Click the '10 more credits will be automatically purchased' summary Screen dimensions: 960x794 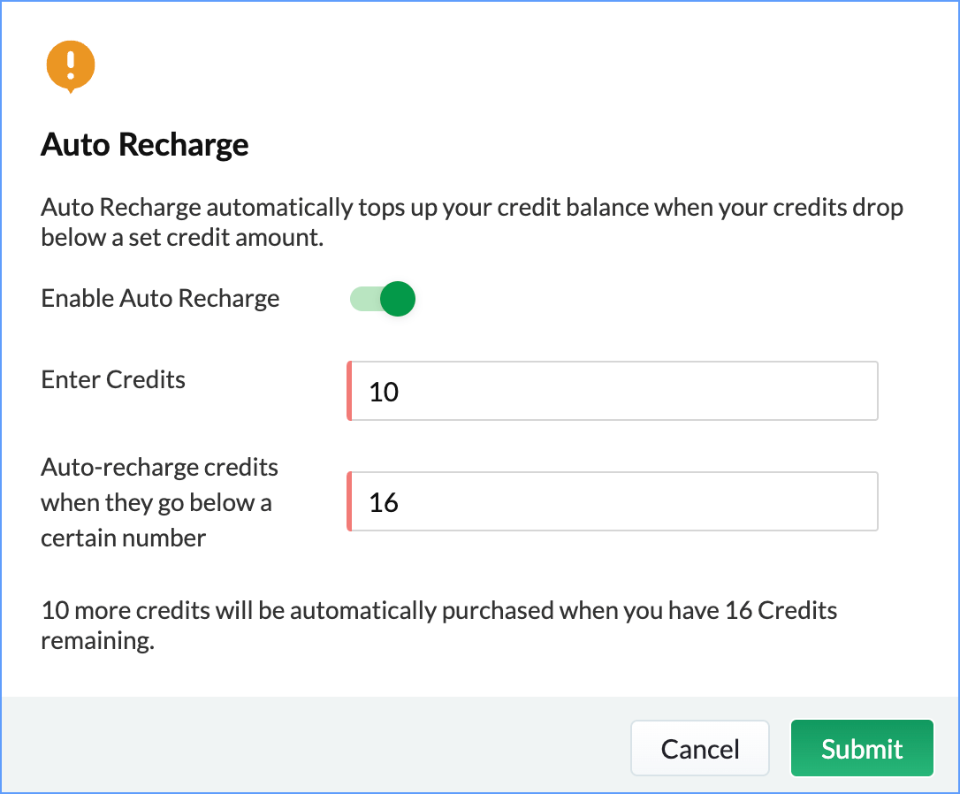click(438, 625)
